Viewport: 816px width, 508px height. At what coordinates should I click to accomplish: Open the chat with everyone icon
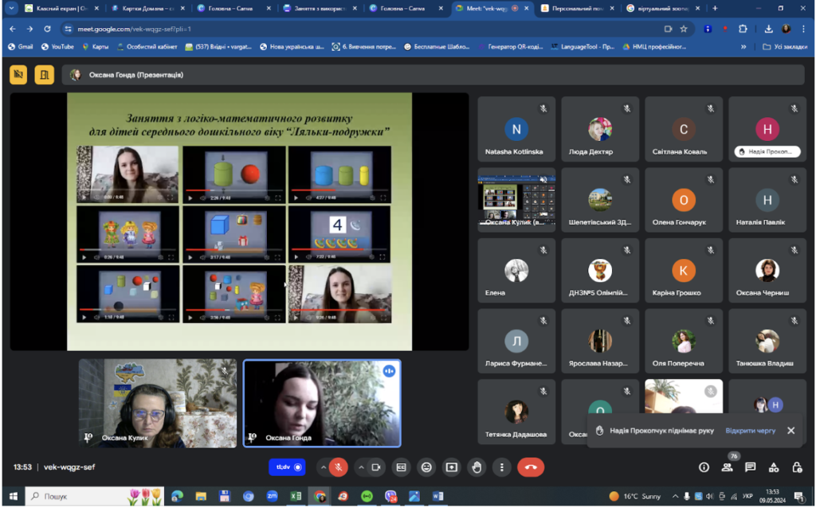click(750, 467)
